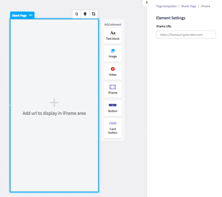The width and height of the screenshot is (222, 197).
Task: Collapse the settings panel with the chevron
Action: pyautogui.click(x=147, y=3)
